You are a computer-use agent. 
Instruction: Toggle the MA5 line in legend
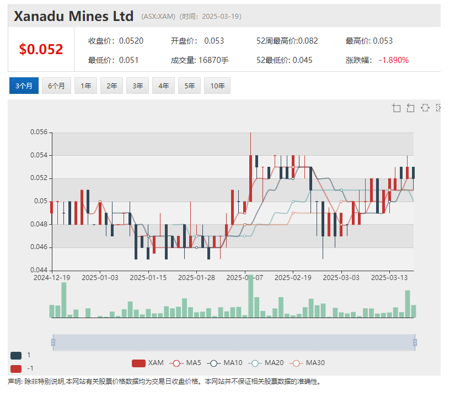[x=185, y=363]
